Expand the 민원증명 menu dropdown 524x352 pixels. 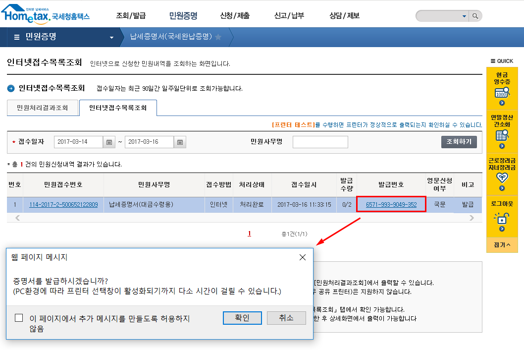[x=111, y=37]
